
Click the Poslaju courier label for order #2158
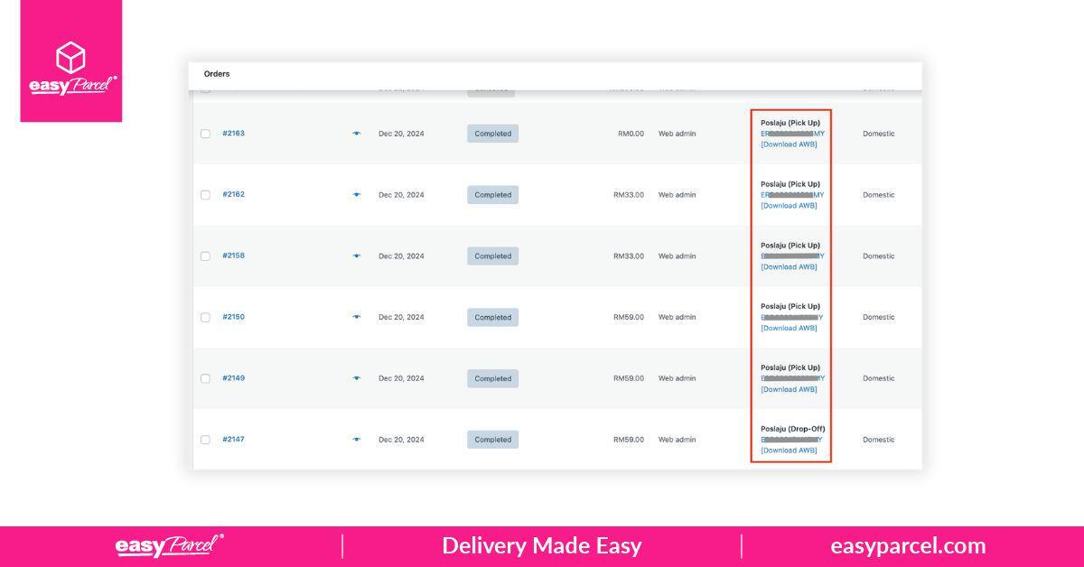[x=790, y=246]
